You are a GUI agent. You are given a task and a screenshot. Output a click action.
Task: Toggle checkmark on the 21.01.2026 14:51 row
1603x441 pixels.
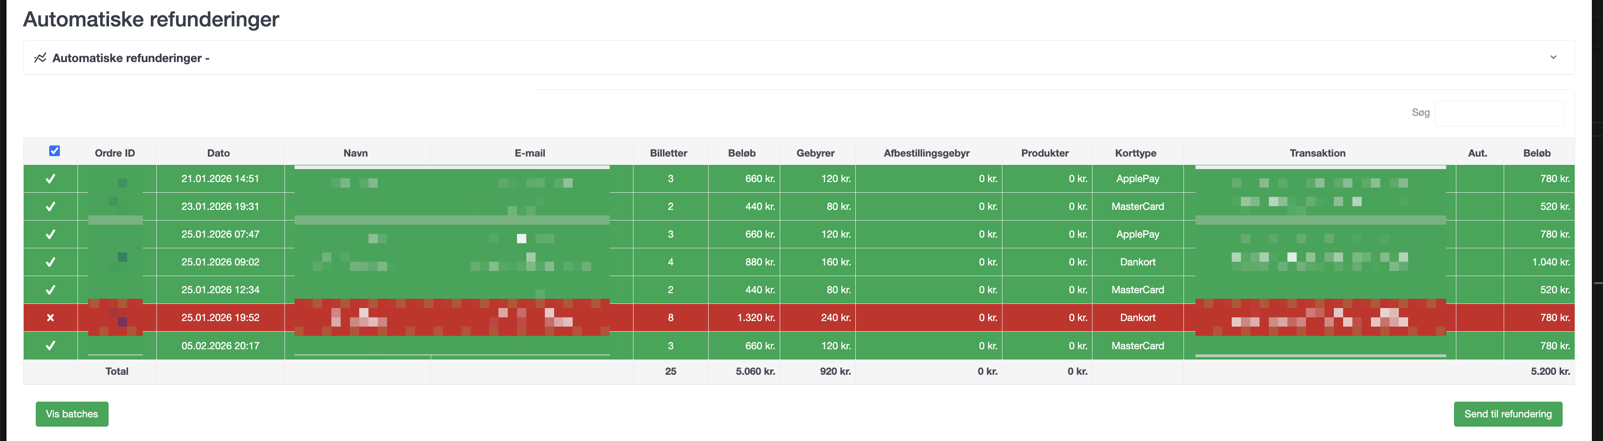[51, 179]
